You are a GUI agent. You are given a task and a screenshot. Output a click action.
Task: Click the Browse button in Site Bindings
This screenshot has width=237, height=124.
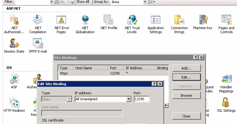point(186,96)
